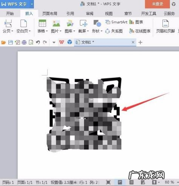Click the red WPS home icon
The width and height of the screenshot is (179, 186).
coord(61,42)
